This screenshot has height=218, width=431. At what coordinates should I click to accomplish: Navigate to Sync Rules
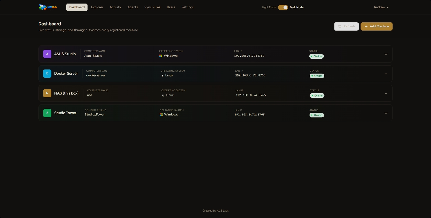[x=152, y=7]
